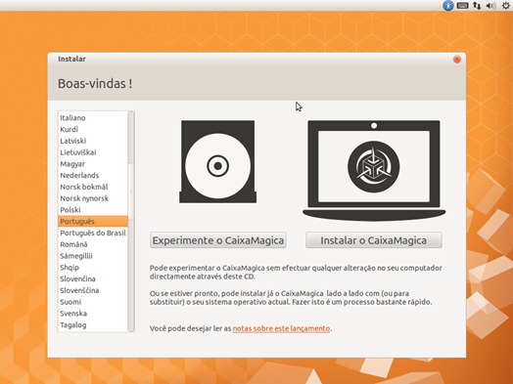The height and width of the screenshot is (384, 513).
Task: Select Svenska in the language list
Action: click(x=93, y=314)
